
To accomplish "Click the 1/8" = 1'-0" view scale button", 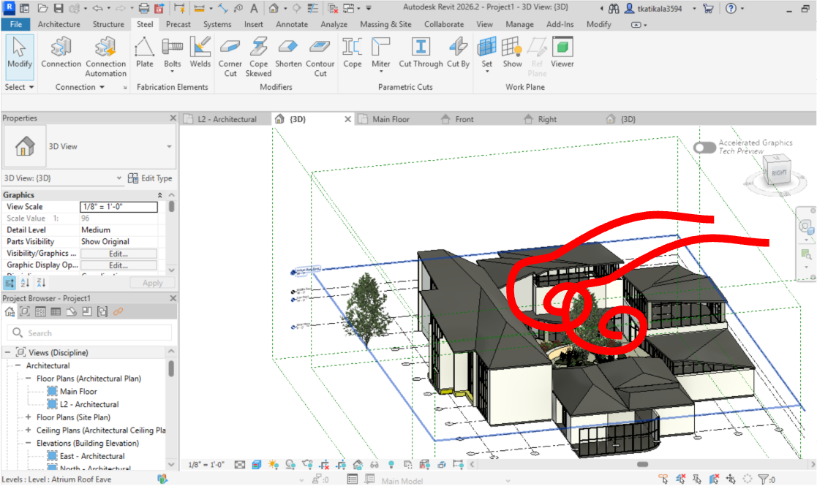I will [x=206, y=465].
